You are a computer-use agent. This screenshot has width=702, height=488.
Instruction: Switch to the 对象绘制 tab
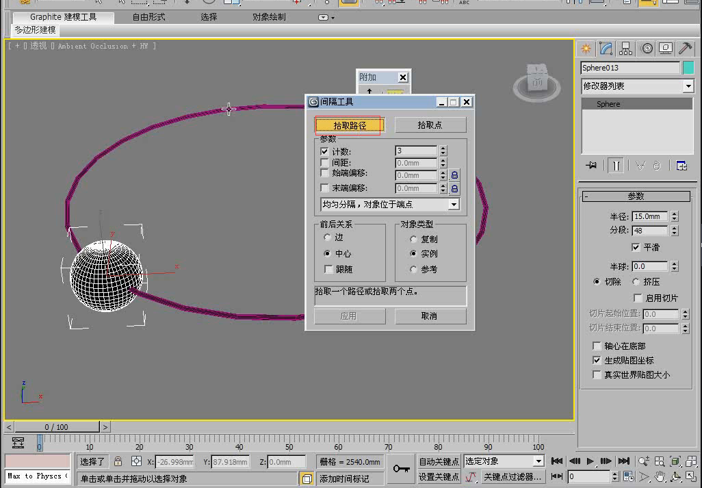269,17
